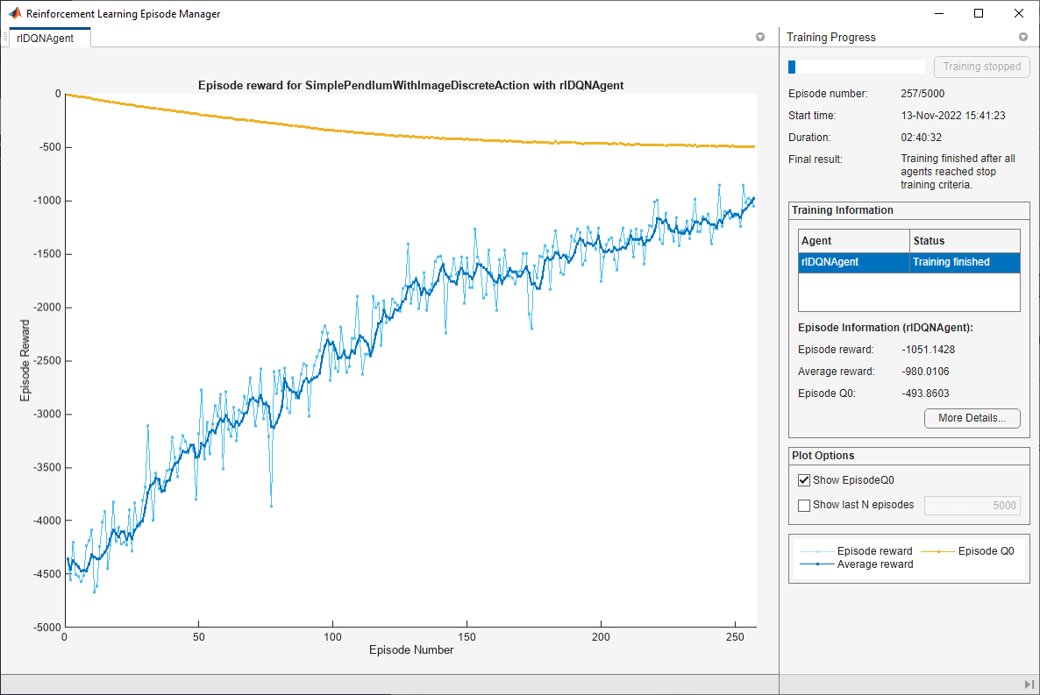1040x695 pixels.
Task: Click the episodes count input field
Action: click(972, 505)
